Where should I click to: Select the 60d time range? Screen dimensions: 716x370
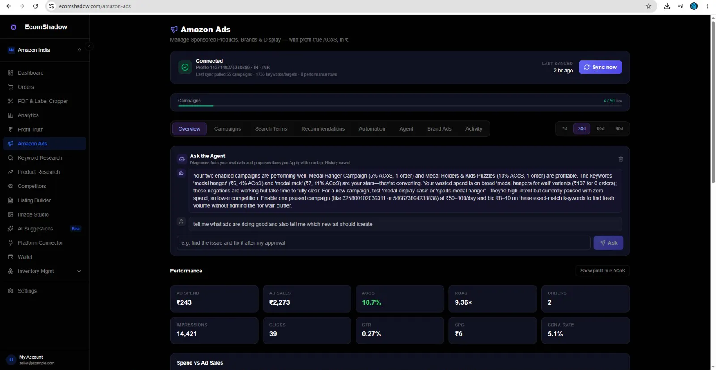pyautogui.click(x=601, y=129)
